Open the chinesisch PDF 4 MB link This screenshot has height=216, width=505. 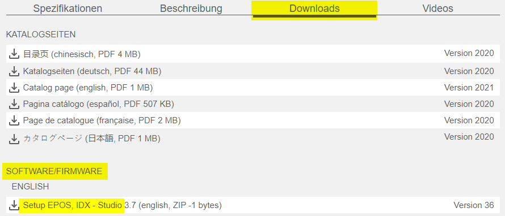(x=82, y=54)
